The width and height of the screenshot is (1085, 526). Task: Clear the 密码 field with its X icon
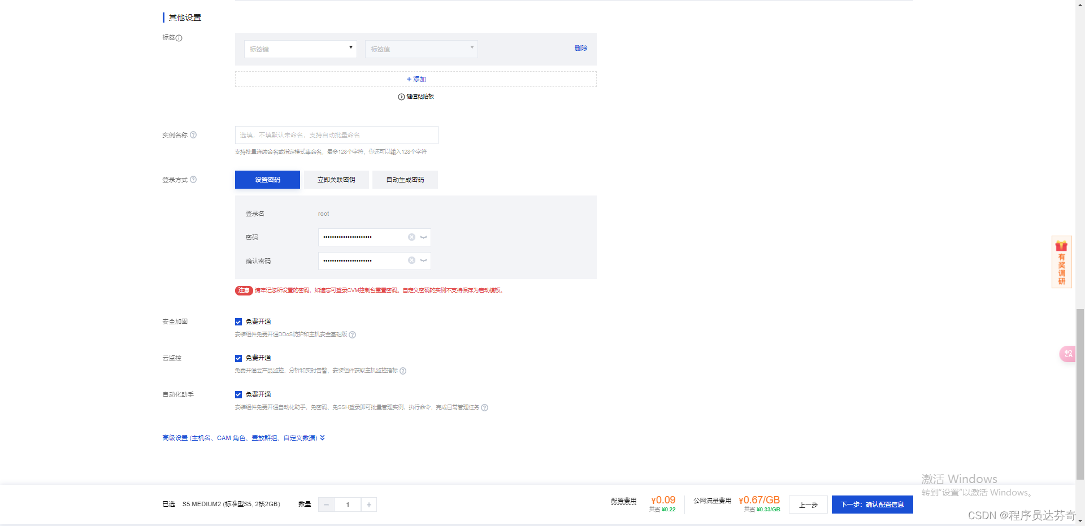point(412,237)
